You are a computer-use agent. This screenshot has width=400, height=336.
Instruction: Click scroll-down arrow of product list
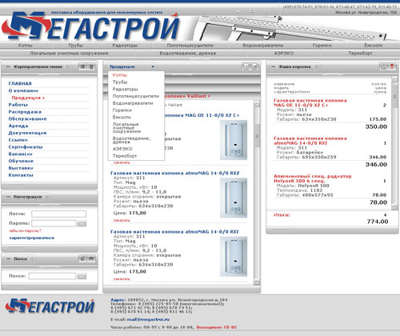(257, 282)
